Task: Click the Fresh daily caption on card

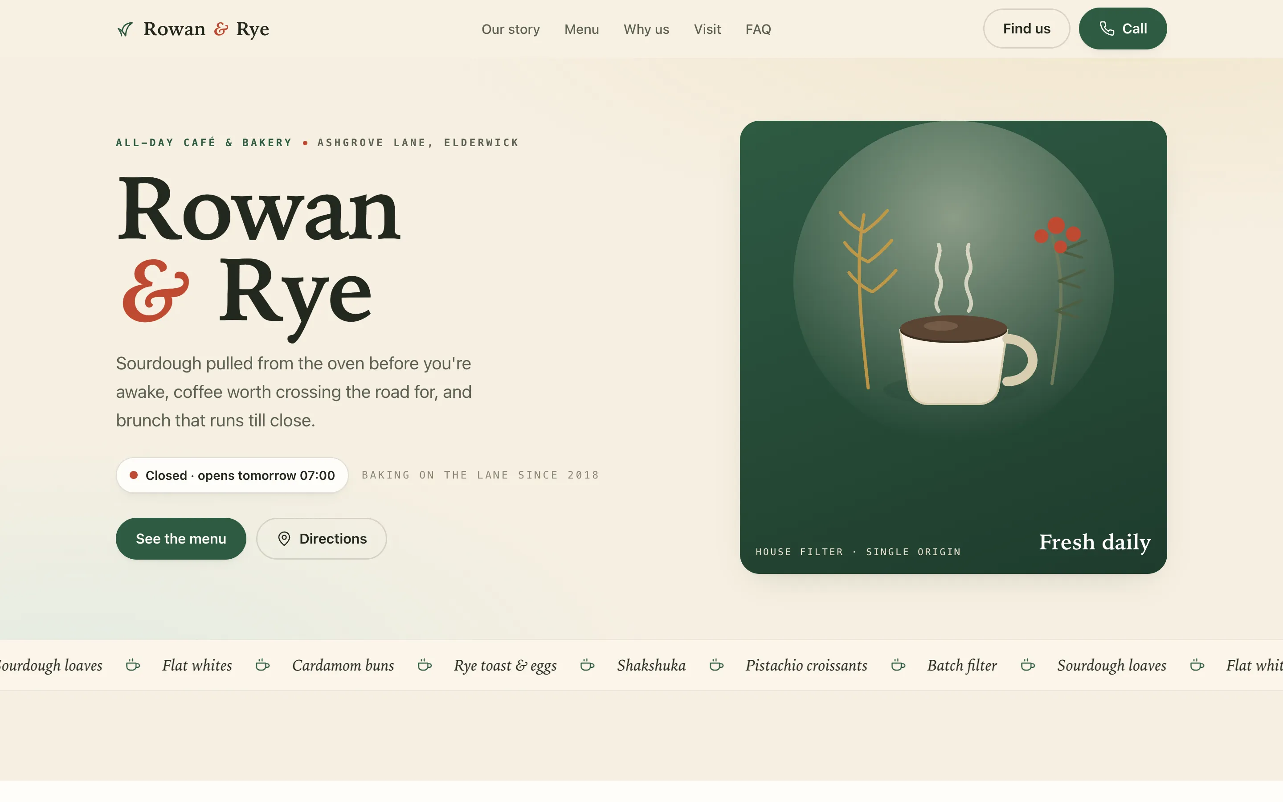Action: coord(1095,542)
